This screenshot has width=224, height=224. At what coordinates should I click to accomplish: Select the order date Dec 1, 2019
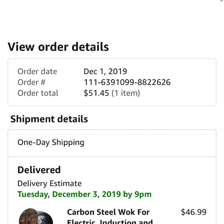pyautogui.click(x=105, y=71)
